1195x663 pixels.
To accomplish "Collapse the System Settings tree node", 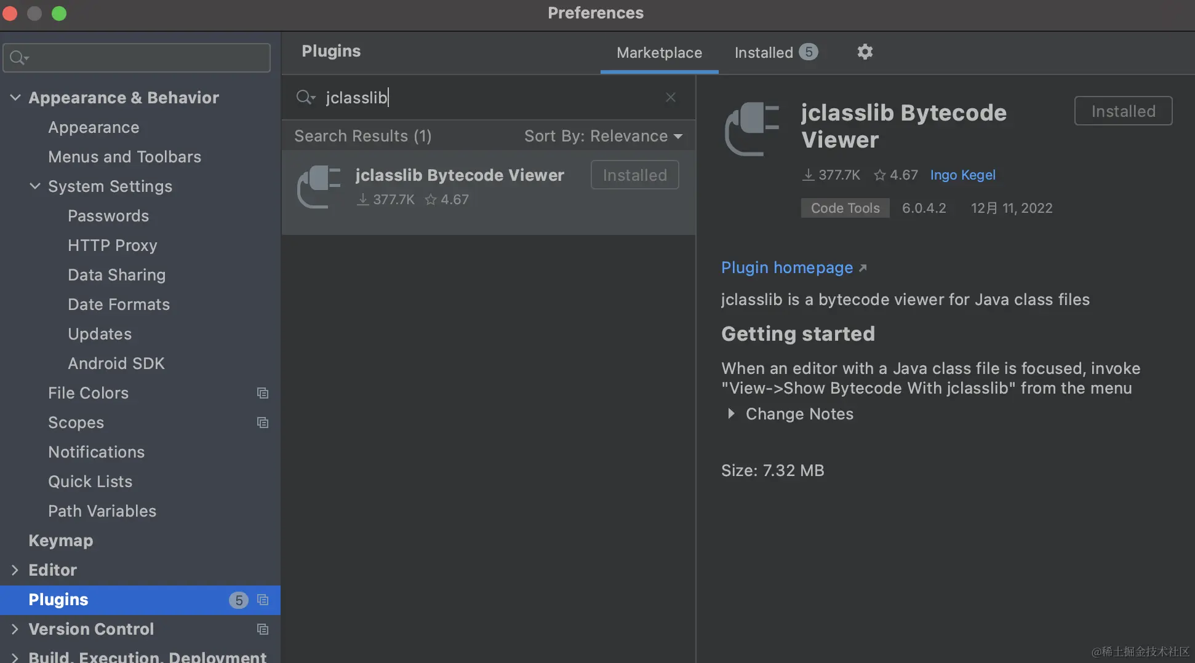I will tap(35, 186).
